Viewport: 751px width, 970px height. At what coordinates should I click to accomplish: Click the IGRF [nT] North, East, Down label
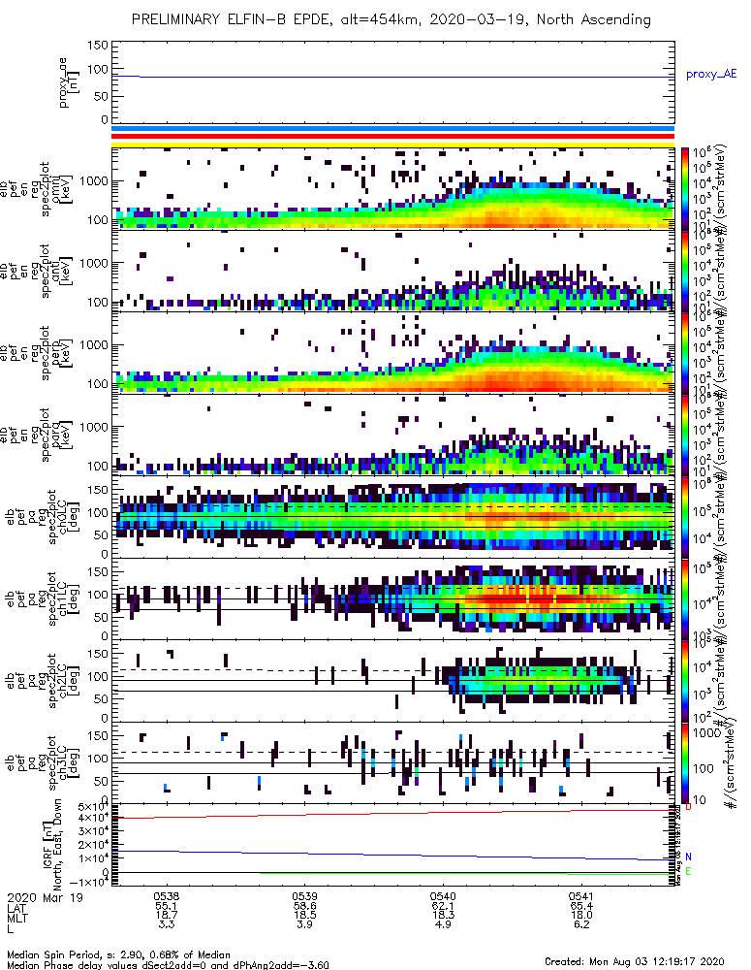(x=53, y=845)
